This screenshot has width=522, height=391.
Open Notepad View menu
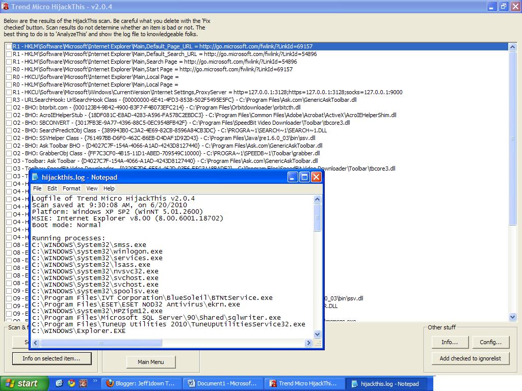[x=92, y=188]
